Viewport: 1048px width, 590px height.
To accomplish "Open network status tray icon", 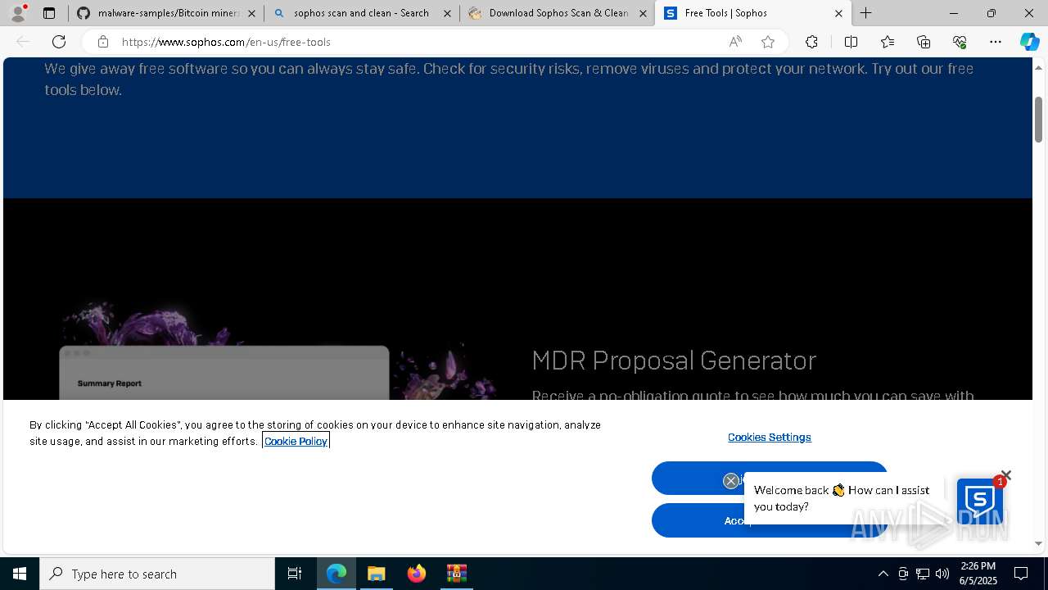I will 923,574.
